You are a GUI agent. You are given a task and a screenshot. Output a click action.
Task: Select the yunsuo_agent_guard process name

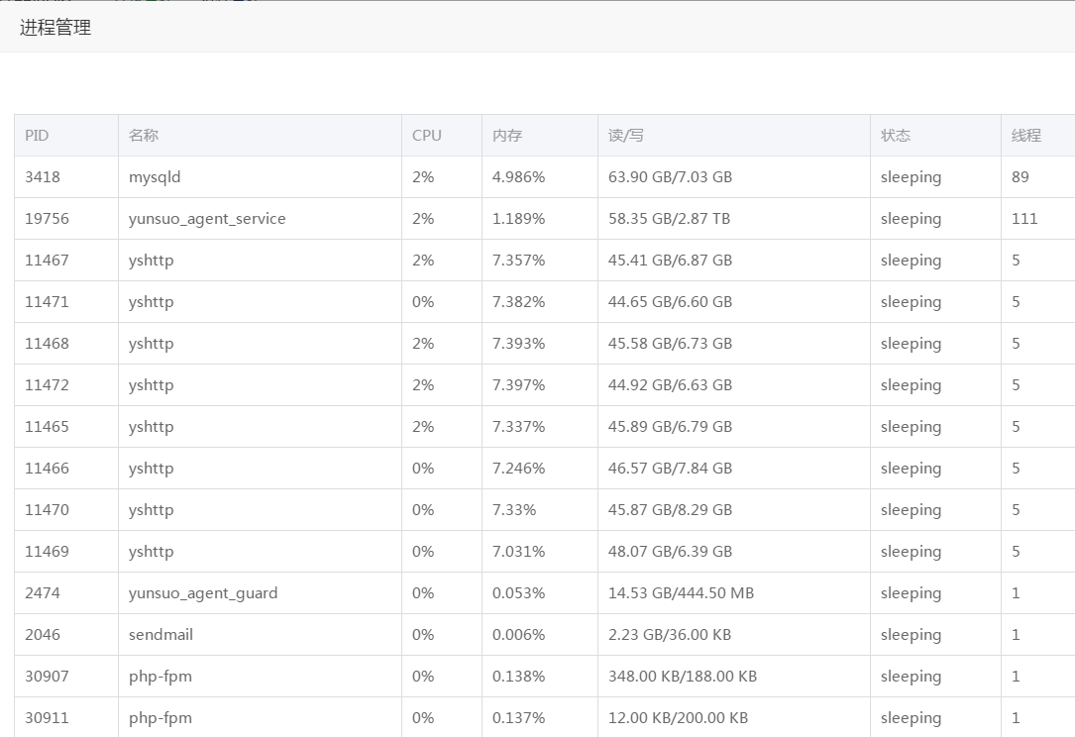click(x=203, y=593)
